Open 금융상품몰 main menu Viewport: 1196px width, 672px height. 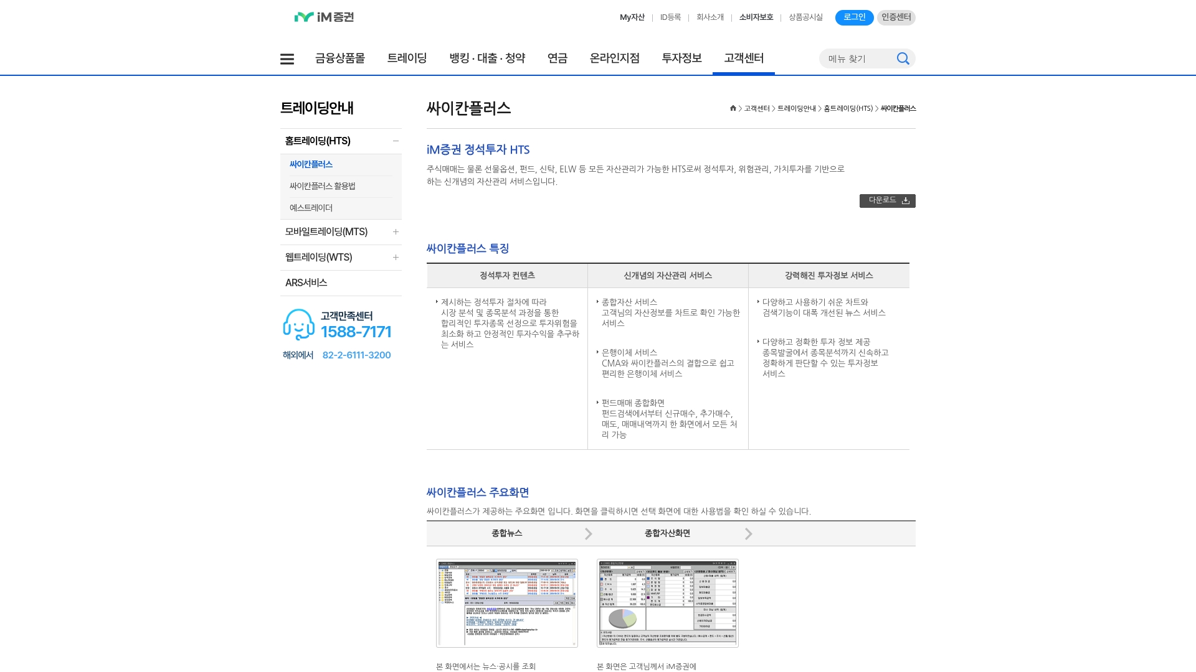[x=340, y=58]
